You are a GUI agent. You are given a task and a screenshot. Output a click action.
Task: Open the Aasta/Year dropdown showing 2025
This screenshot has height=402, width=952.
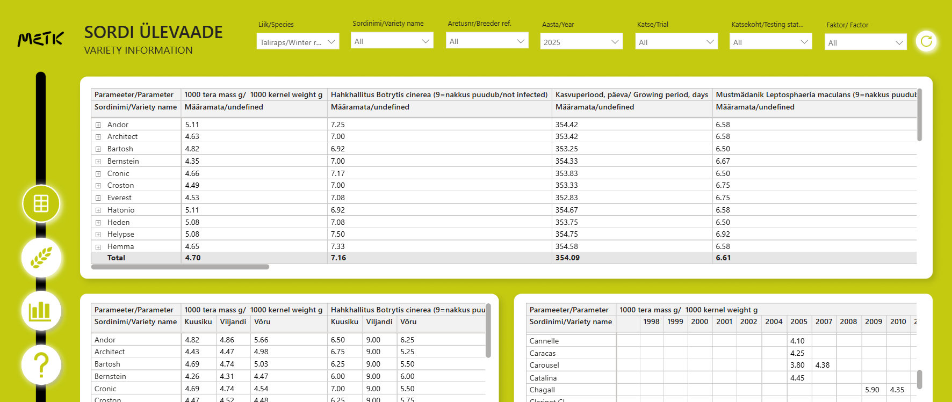coord(581,42)
